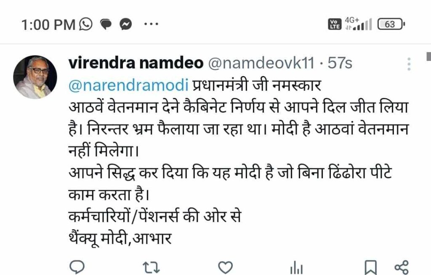Expand more notifications ellipsis in status bar

point(151,24)
